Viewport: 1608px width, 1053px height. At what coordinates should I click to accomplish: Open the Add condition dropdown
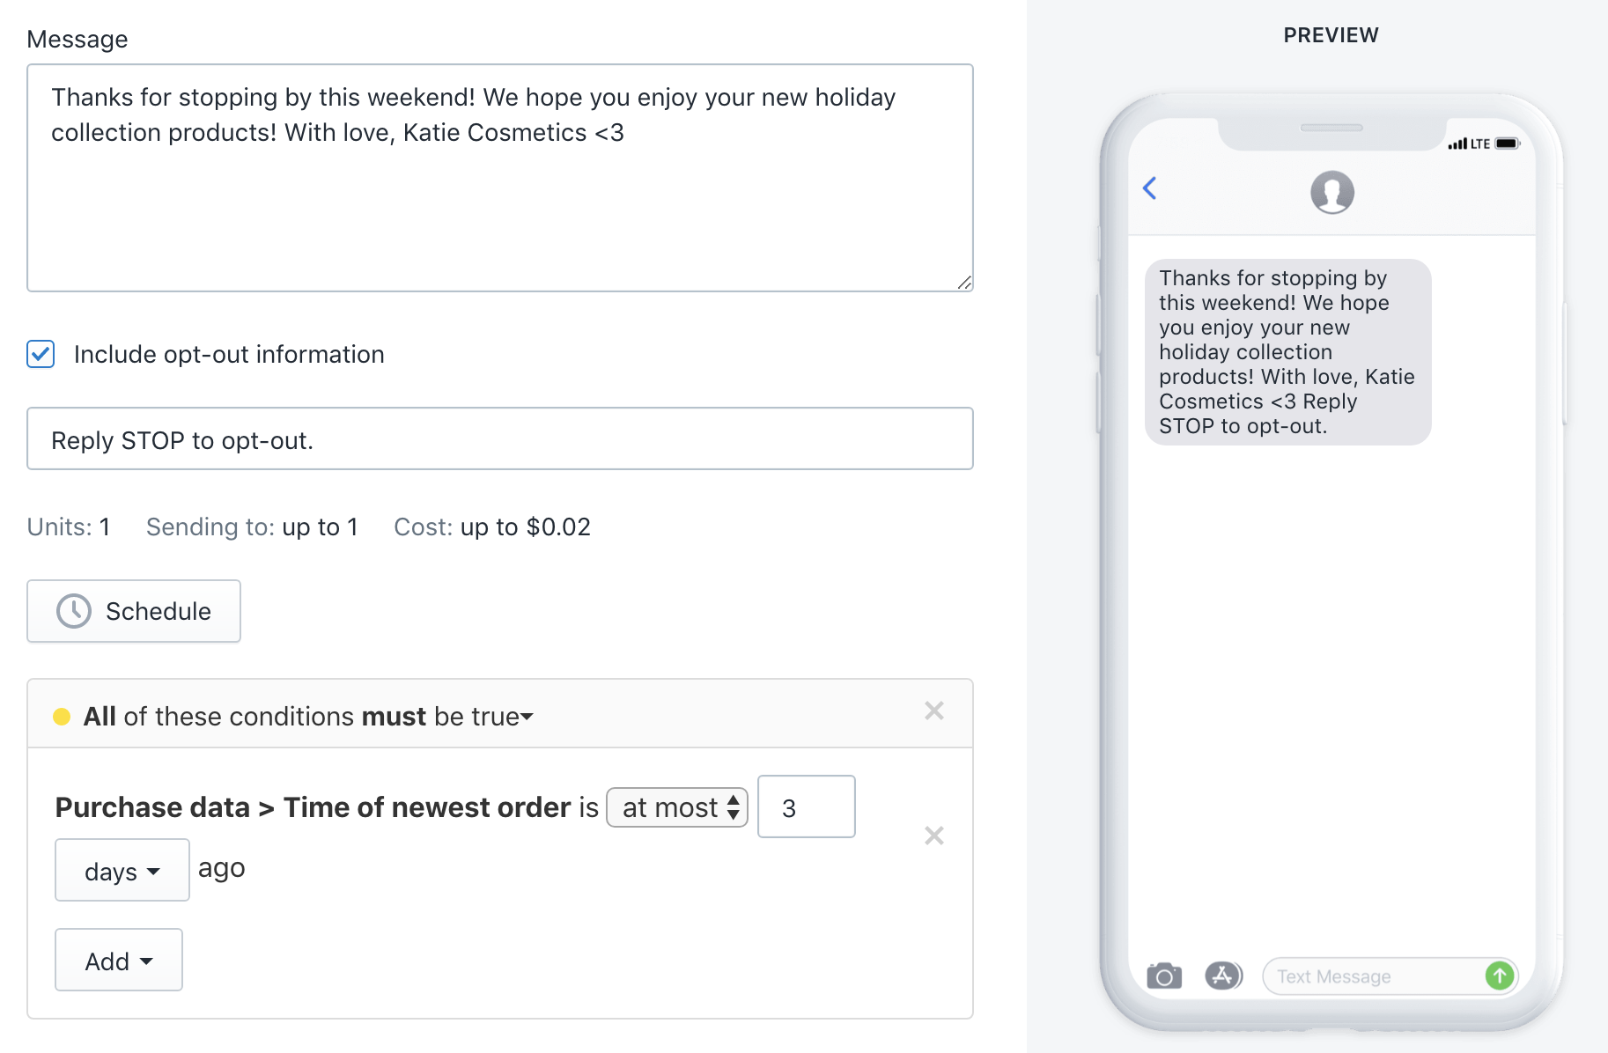(119, 960)
